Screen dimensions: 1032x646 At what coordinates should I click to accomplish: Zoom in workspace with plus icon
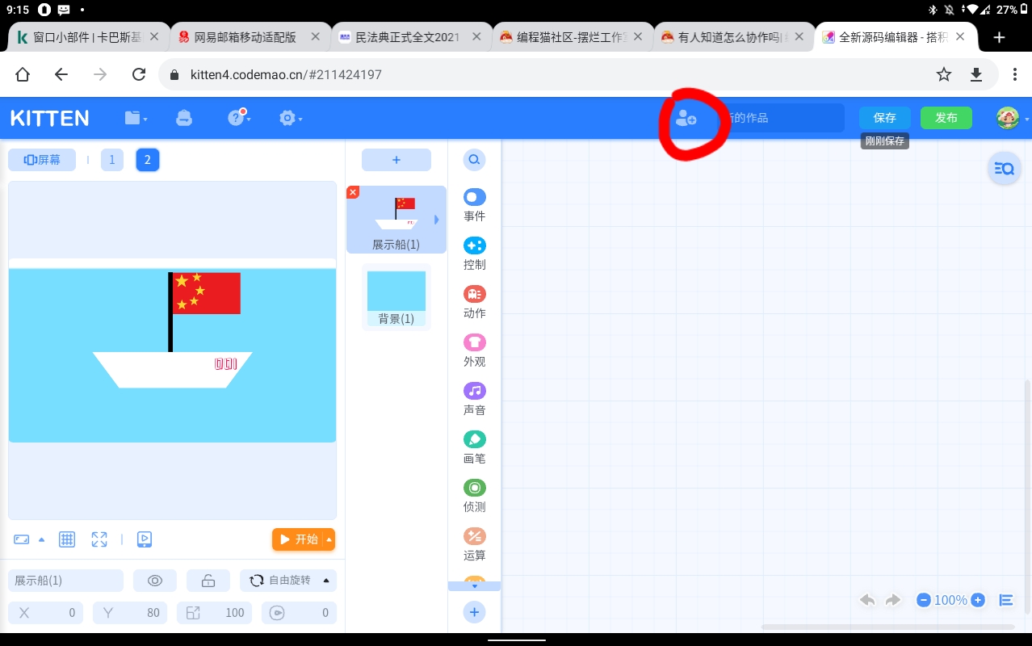pyautogui.click(x=978, y=600)
